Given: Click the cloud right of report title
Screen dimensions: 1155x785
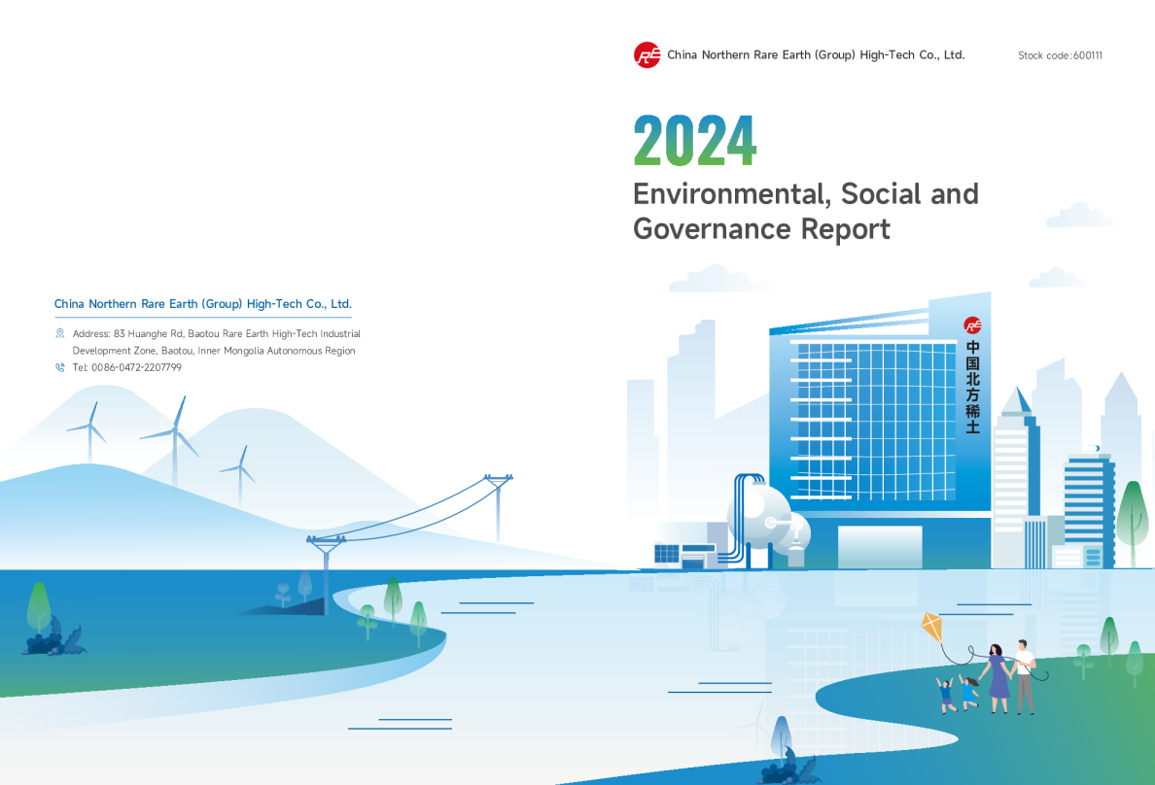Looking at the screenshot, I should point(1075,215).
